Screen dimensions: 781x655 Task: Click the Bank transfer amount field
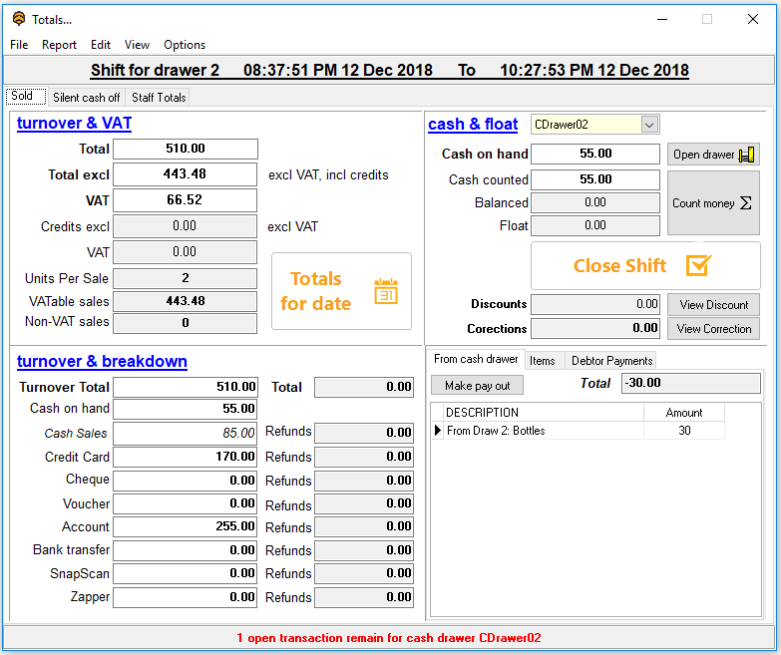[x=185, y=550]
